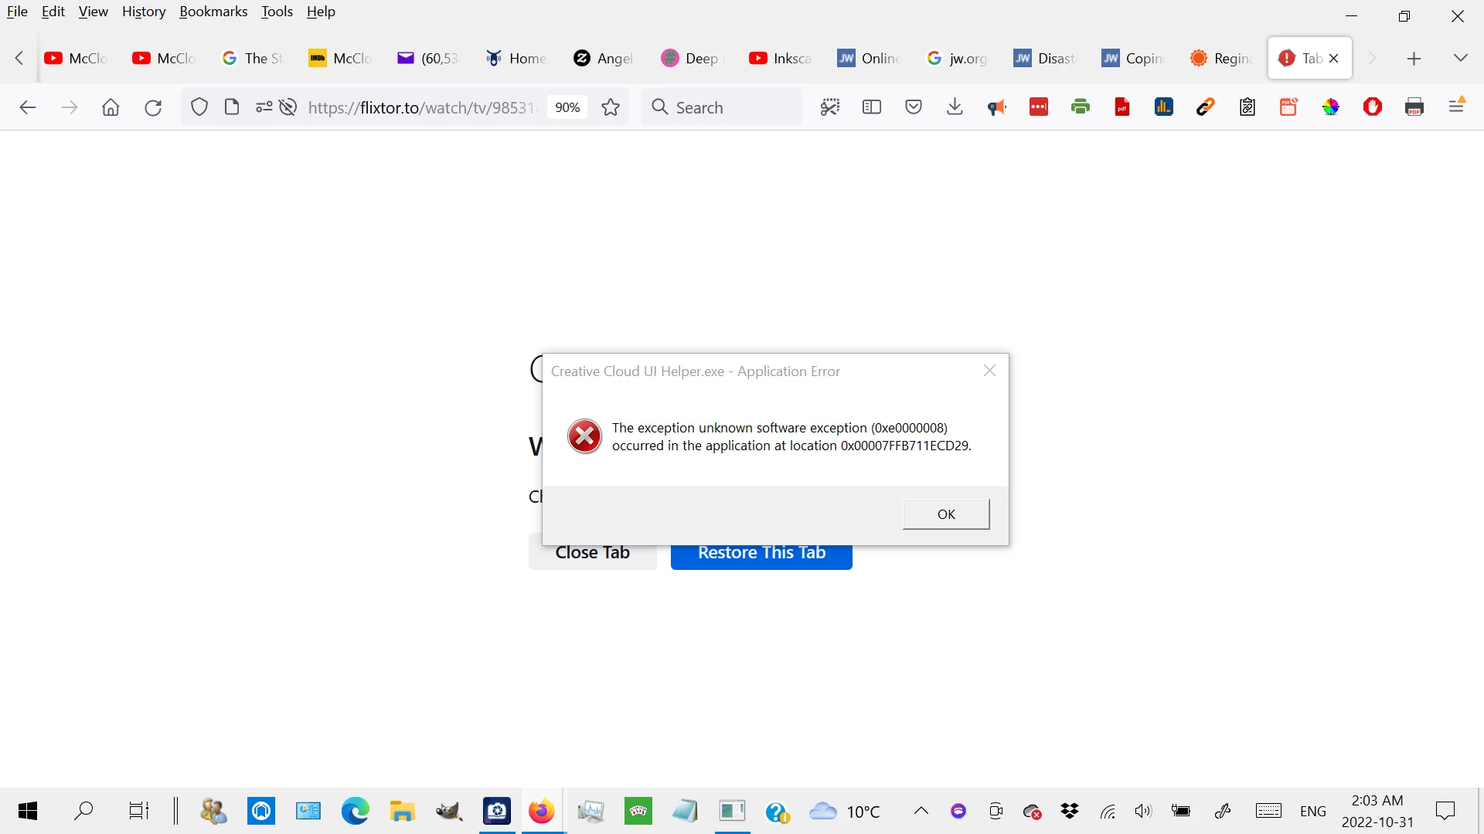Open Microsoft Edge from the taskbar
The height and width of the screenshot is (834, 1484).
click(x=355, y=811)
